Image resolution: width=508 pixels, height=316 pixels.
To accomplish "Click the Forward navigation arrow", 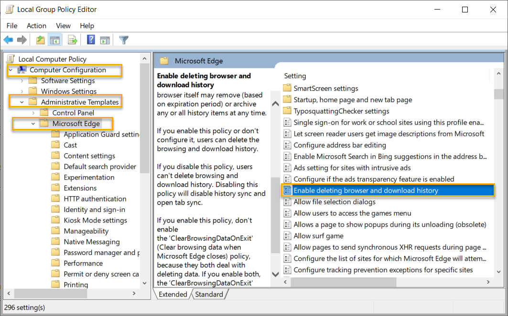I will click(22, 40).
